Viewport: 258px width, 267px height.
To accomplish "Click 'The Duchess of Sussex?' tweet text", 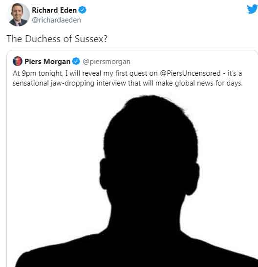I will pyautogui.click(x=57, y=39).
